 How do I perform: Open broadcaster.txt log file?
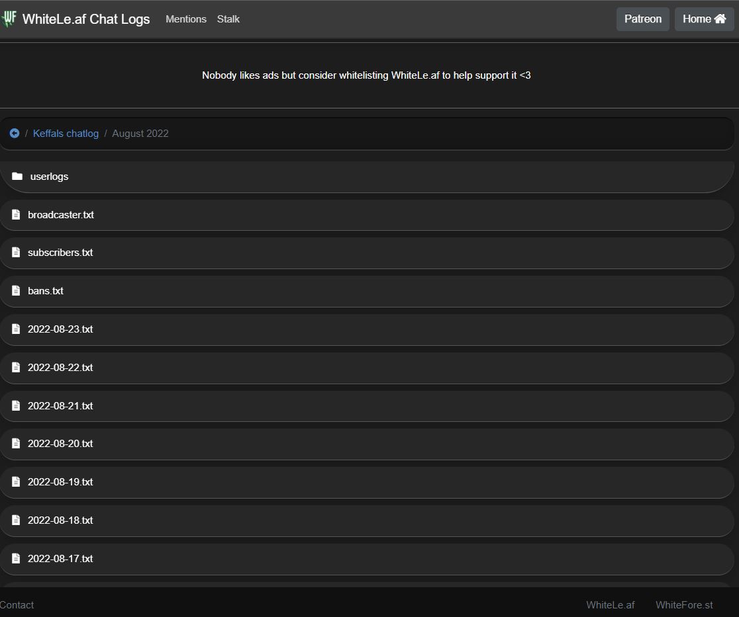[x=367, y=215]
